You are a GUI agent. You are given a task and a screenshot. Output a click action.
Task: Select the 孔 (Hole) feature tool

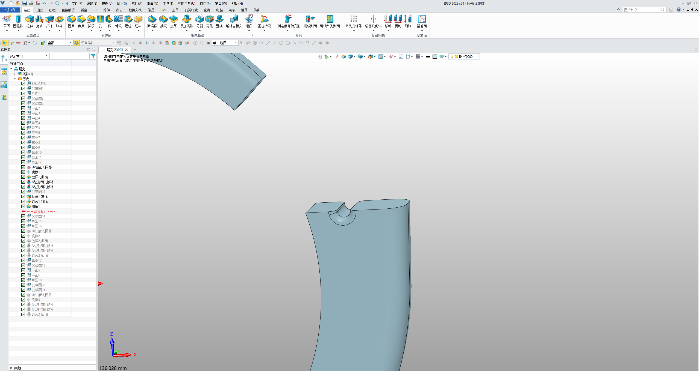pyautogui.click(x=100, y=22)
